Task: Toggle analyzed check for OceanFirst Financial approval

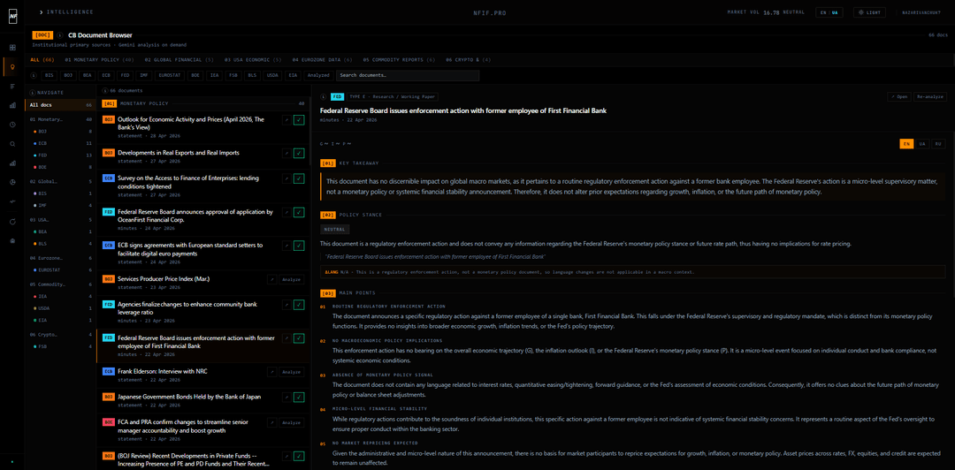Action: pyautogui.click(x=299, y=212)
